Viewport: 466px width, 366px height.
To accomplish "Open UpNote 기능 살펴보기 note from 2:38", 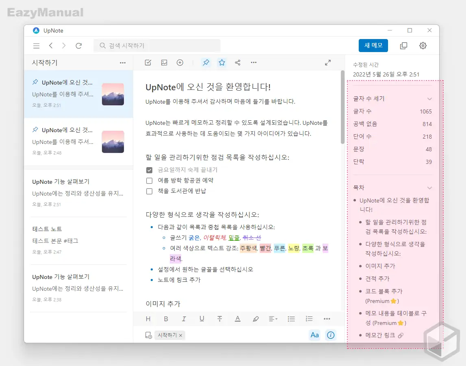I will [78, 288].
